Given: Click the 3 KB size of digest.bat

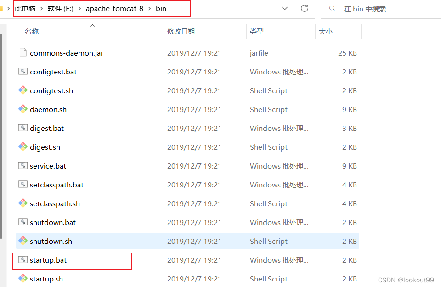Looking at the screenshot, I should [349, 129].
